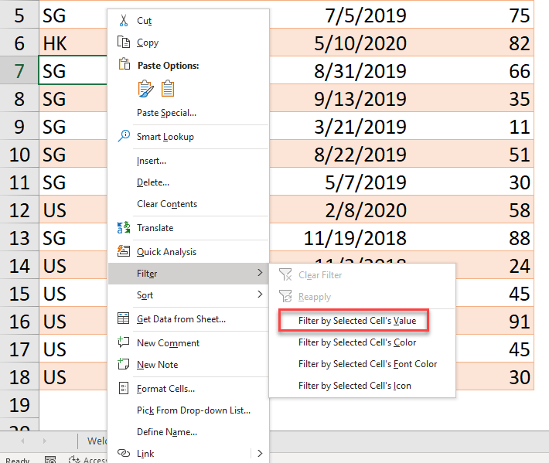Select row header 12
549x463 pixels.
(x=19, y=209)
